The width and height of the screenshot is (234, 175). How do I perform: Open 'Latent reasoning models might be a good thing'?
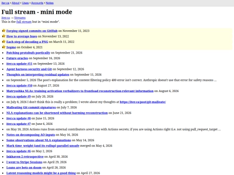pos(41,173)
